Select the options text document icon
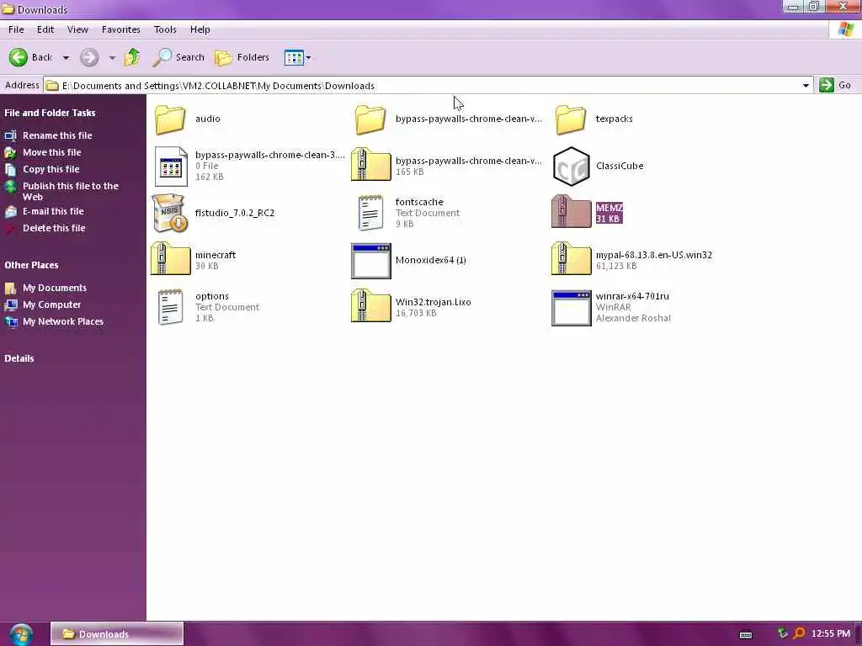The height and width of the screenshot is (646, 862). 170,307
